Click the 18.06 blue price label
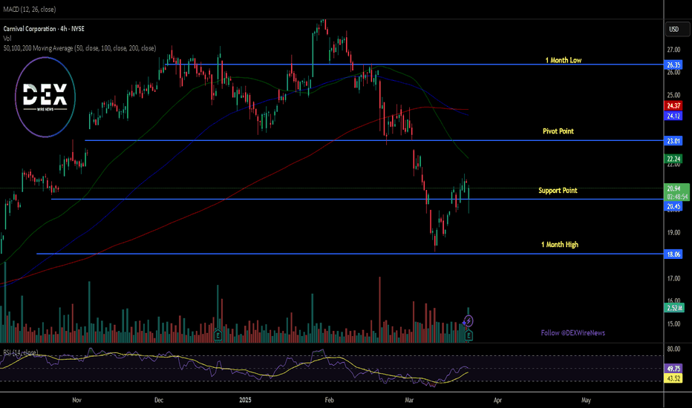 click(673, 254)
